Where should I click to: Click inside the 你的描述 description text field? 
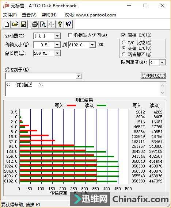point(82,89)
